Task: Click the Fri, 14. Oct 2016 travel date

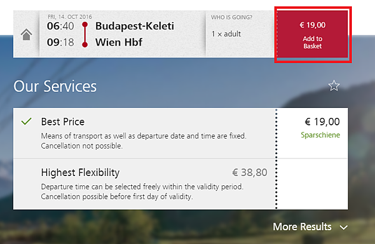Action: tap(69, 17)
